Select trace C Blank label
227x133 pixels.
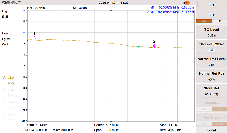(x=9, y=102)
